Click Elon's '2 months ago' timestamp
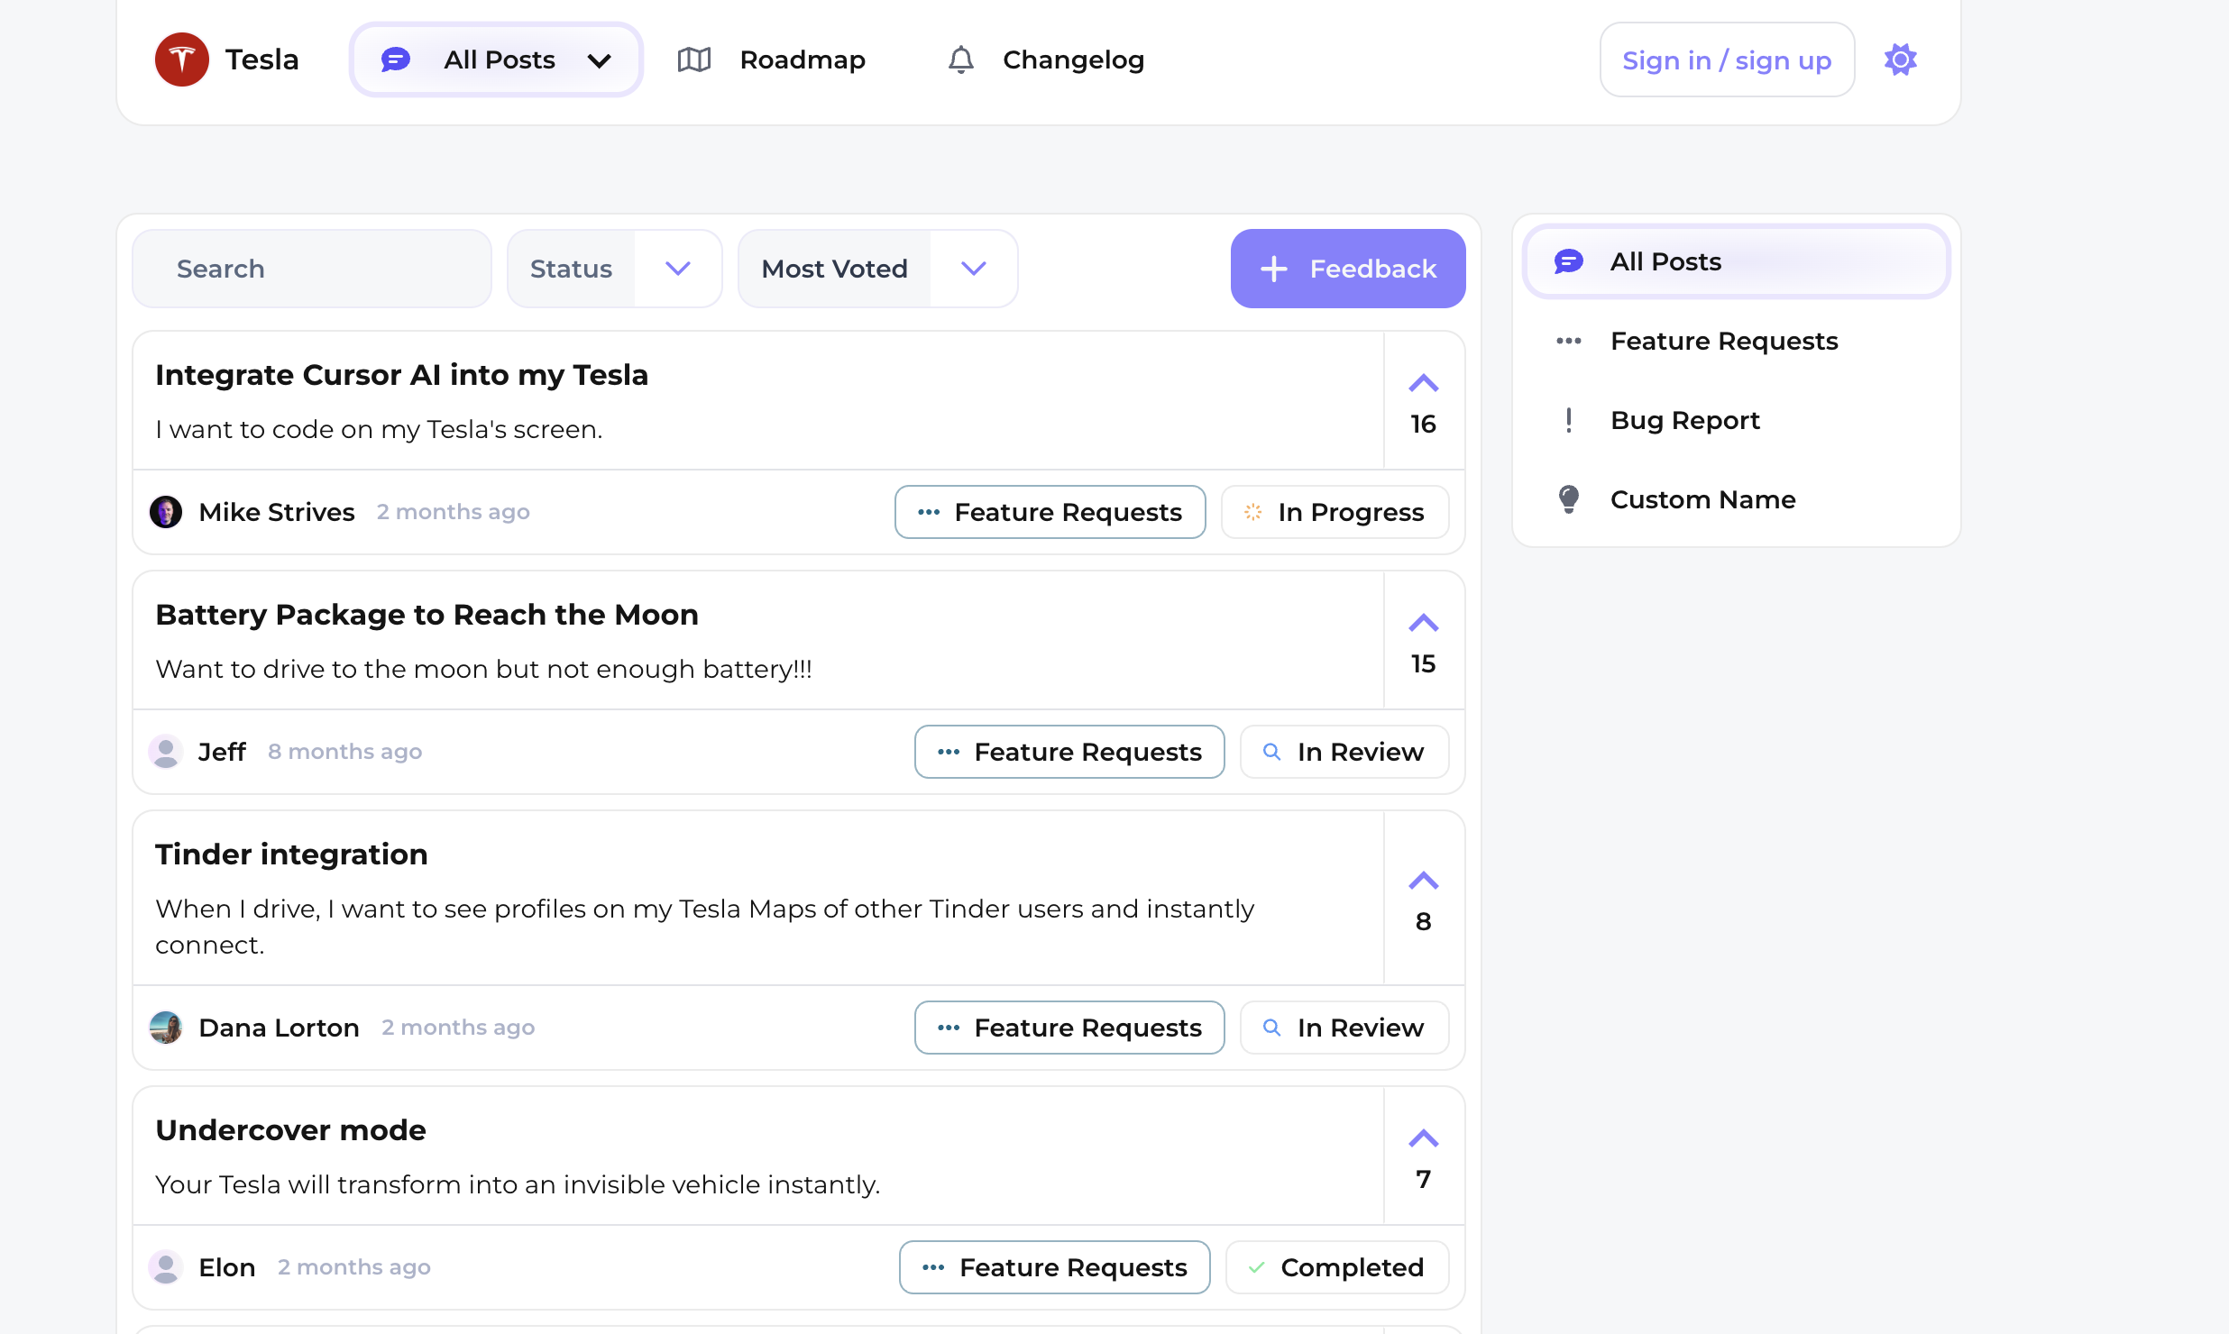 click(354, 1267)
